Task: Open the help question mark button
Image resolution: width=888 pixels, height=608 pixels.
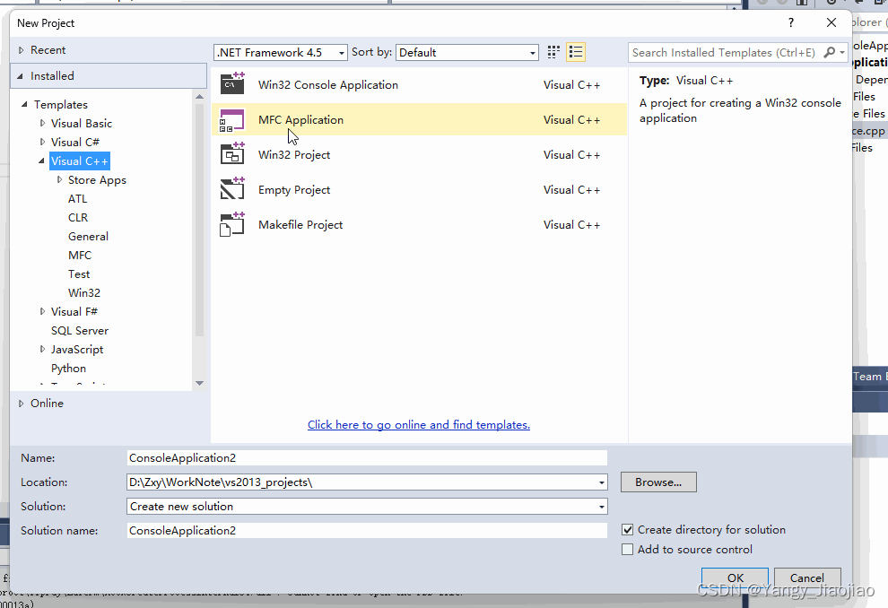Action: click(790, 22)
